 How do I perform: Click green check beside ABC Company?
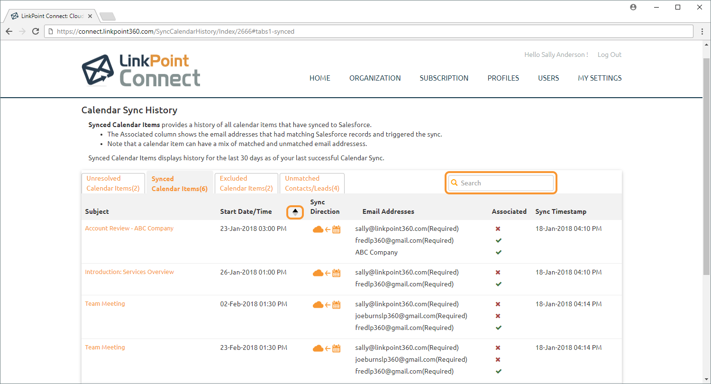(x=498, y=253)
